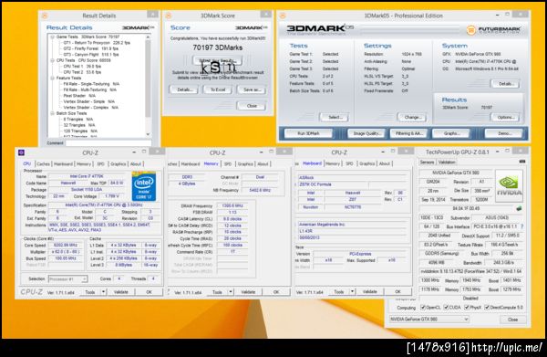Image resolution: width=547 pixels, height=357 pixels.
Task: Switch to Validation tab in GPU-Z
Action: tap(447, 163)
